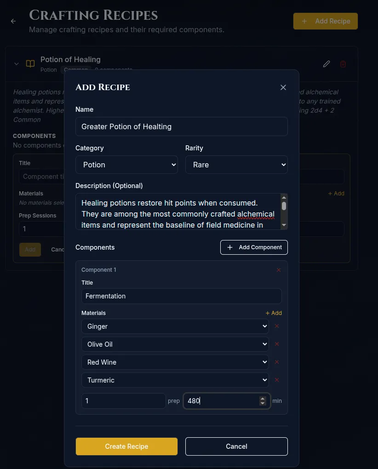Click the component Title field with Fermentation

coord(182,296)
